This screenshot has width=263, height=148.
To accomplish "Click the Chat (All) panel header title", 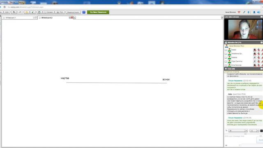I will click(x=231, y=69).
